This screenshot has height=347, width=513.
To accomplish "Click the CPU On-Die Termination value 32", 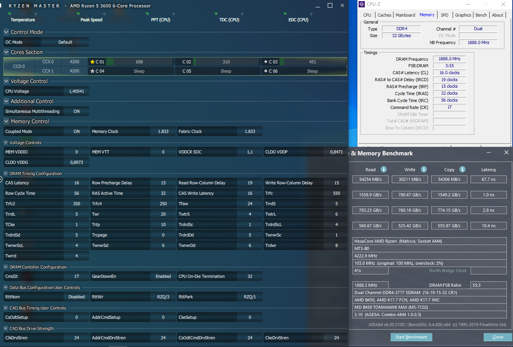I will point(250,276).
